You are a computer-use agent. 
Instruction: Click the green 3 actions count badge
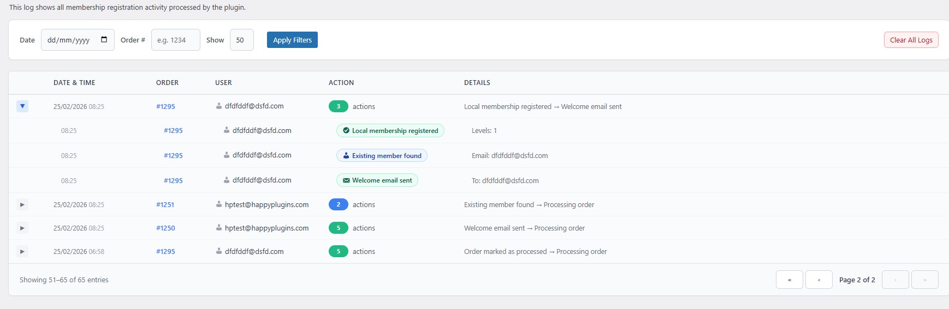[338, 107]
